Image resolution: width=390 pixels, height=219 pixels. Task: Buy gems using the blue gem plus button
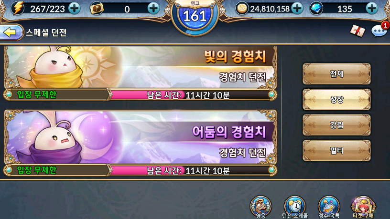372,9
